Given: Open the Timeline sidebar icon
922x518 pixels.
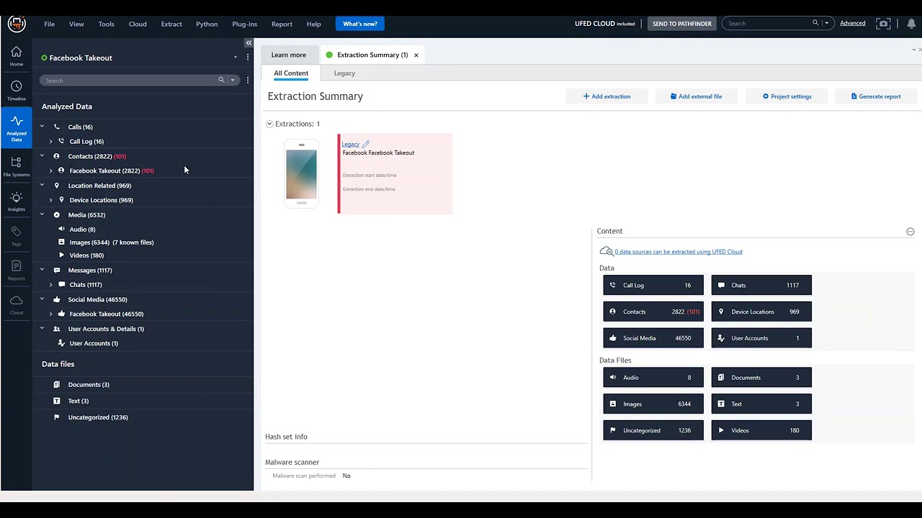Looking at the screenshot, I should [16, 91].
